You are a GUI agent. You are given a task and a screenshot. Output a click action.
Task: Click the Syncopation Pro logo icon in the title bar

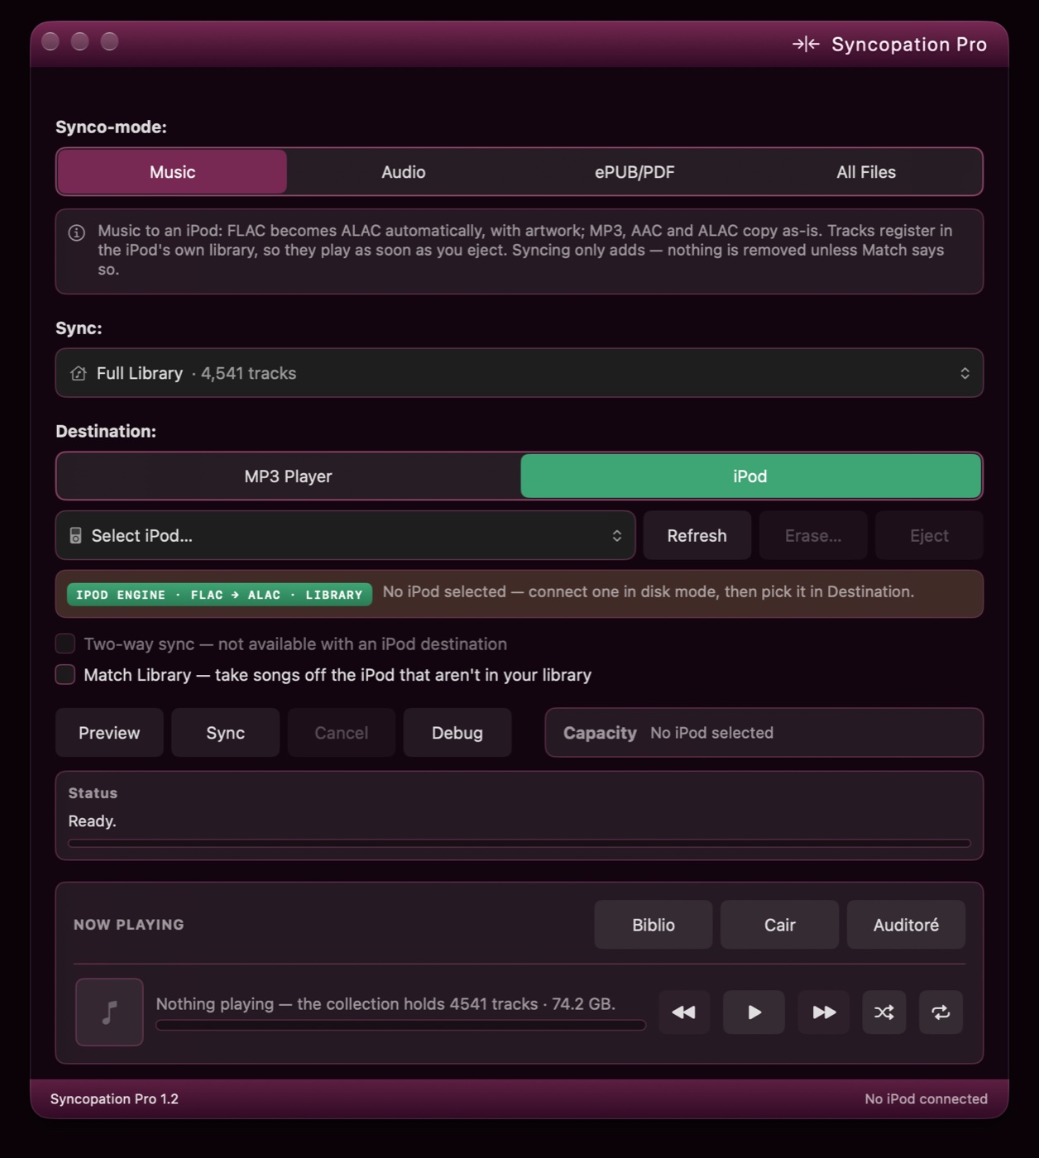(806, 44)
